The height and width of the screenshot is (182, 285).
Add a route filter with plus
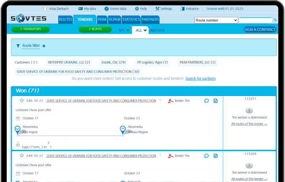click(44, 46)
